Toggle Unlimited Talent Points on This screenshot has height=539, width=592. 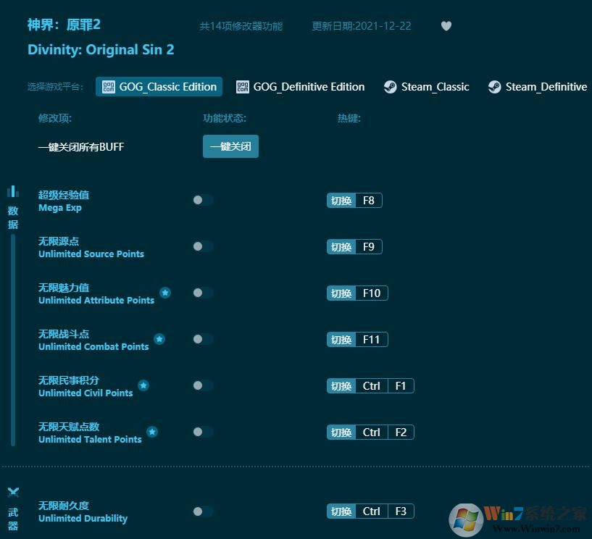tap(203, 432)
